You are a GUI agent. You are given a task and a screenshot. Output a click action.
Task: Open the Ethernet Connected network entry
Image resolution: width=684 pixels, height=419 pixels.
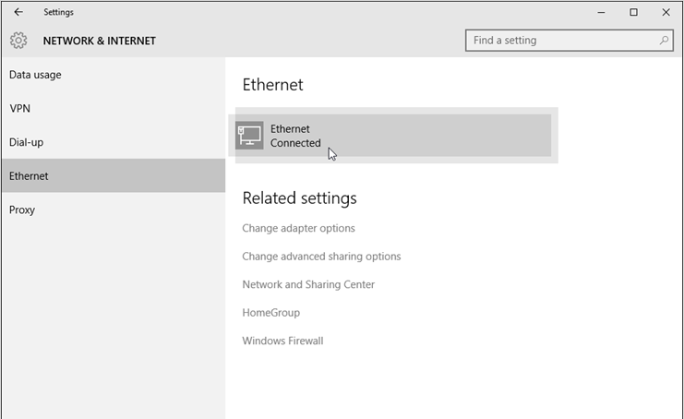click(392, 136)
